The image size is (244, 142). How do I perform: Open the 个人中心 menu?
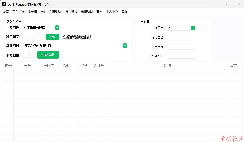pos(112,12)
